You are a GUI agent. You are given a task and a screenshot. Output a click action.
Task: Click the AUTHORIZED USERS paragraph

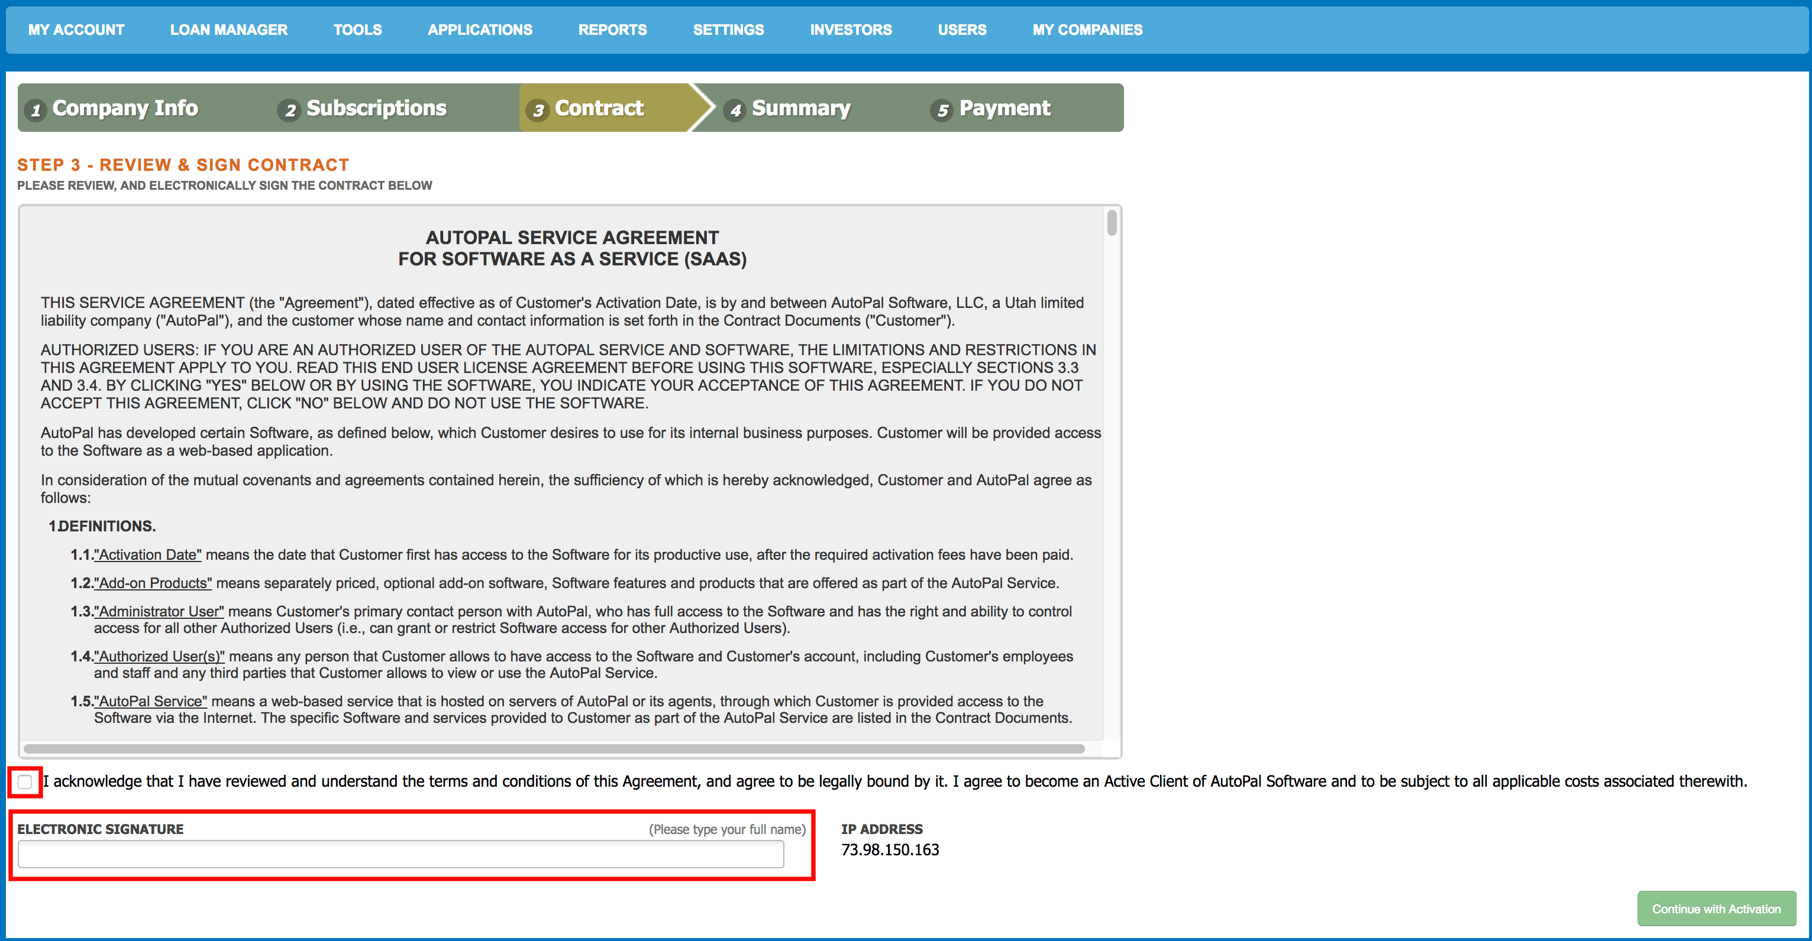coord(569,377)
